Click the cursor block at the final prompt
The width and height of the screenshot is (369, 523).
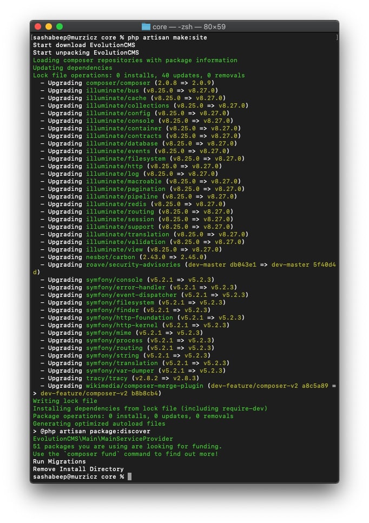point(129,476)
